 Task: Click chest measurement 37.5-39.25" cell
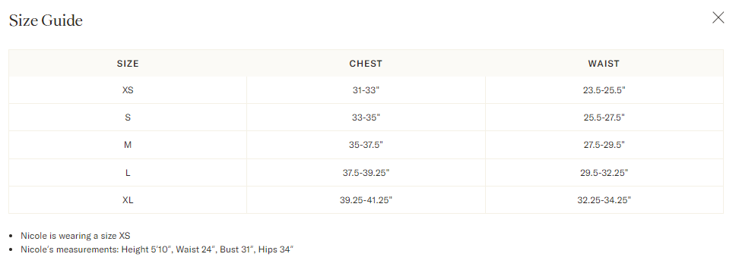[366, 173]
